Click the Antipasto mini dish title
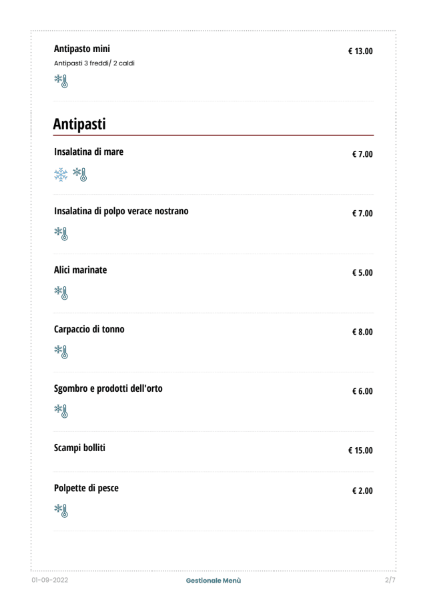This screenshot has height=604, width=427. click(x=82, y=49)
